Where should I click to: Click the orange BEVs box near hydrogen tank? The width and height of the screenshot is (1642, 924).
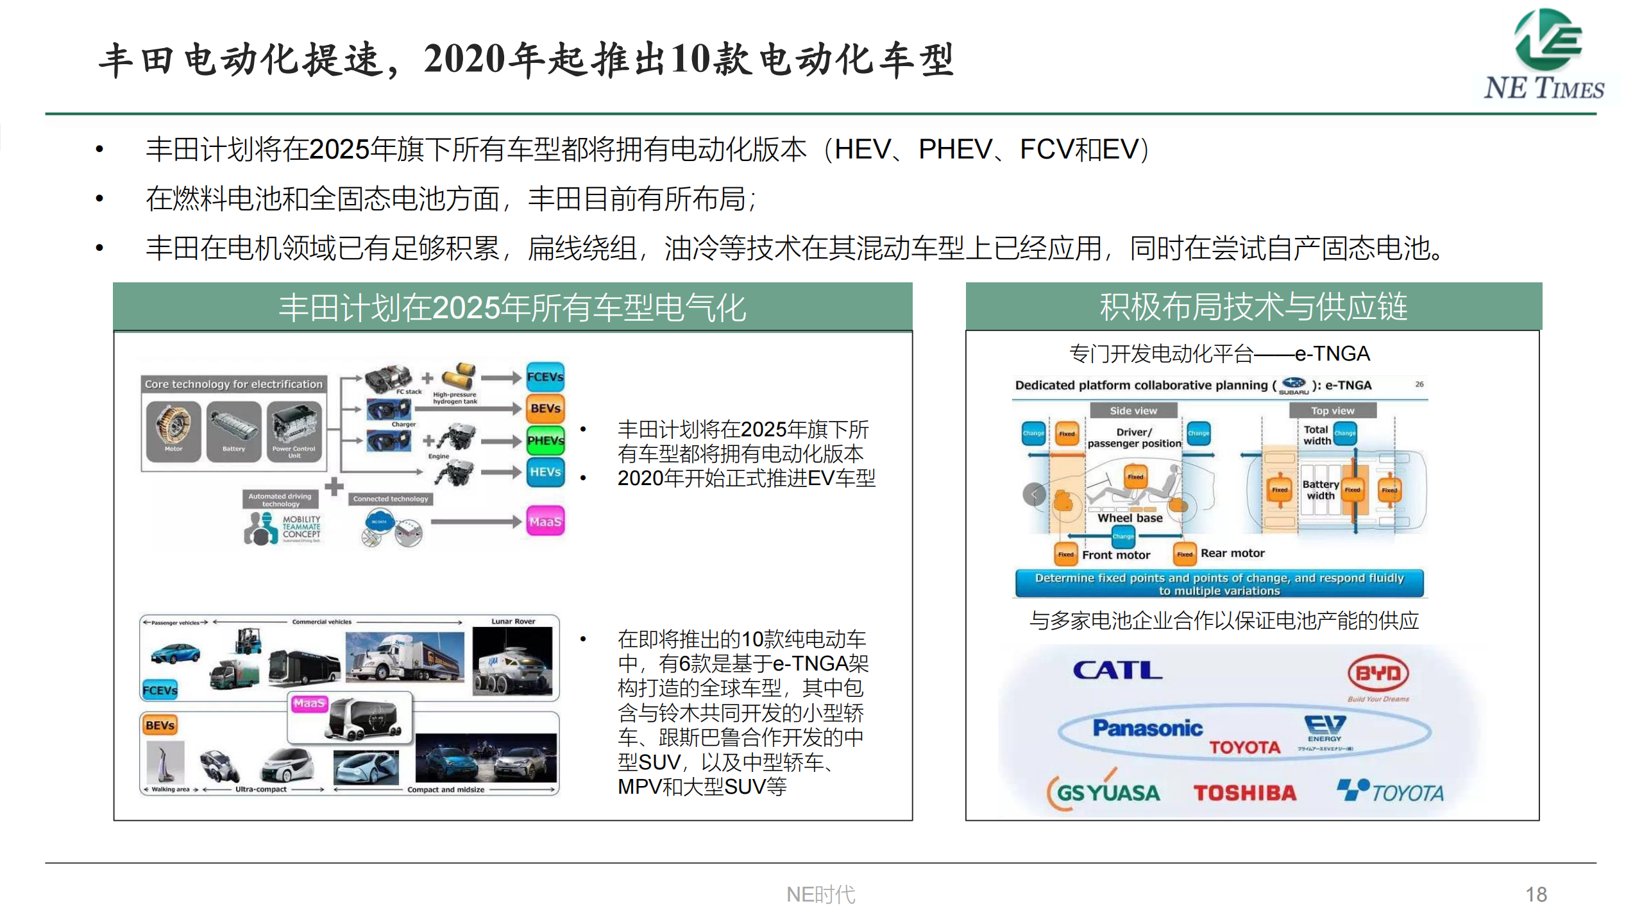[545, 408]
